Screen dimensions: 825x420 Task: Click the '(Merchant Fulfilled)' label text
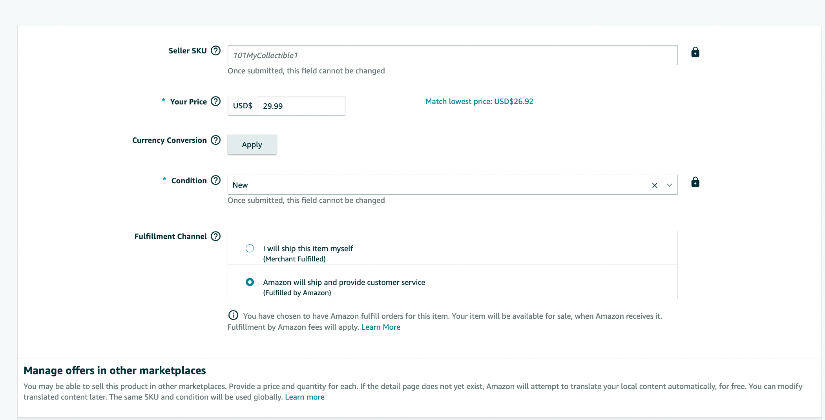tap(294, 259)
